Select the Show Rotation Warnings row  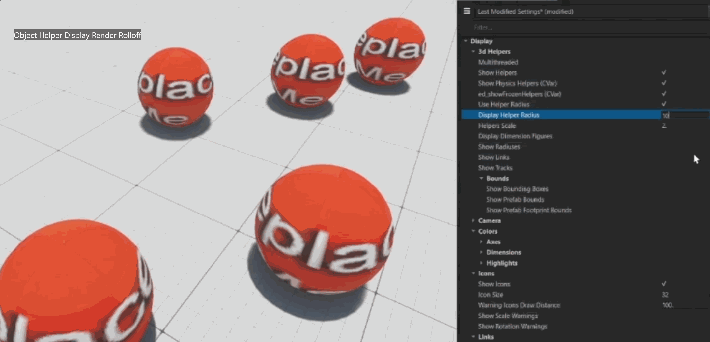pos(585,326)
